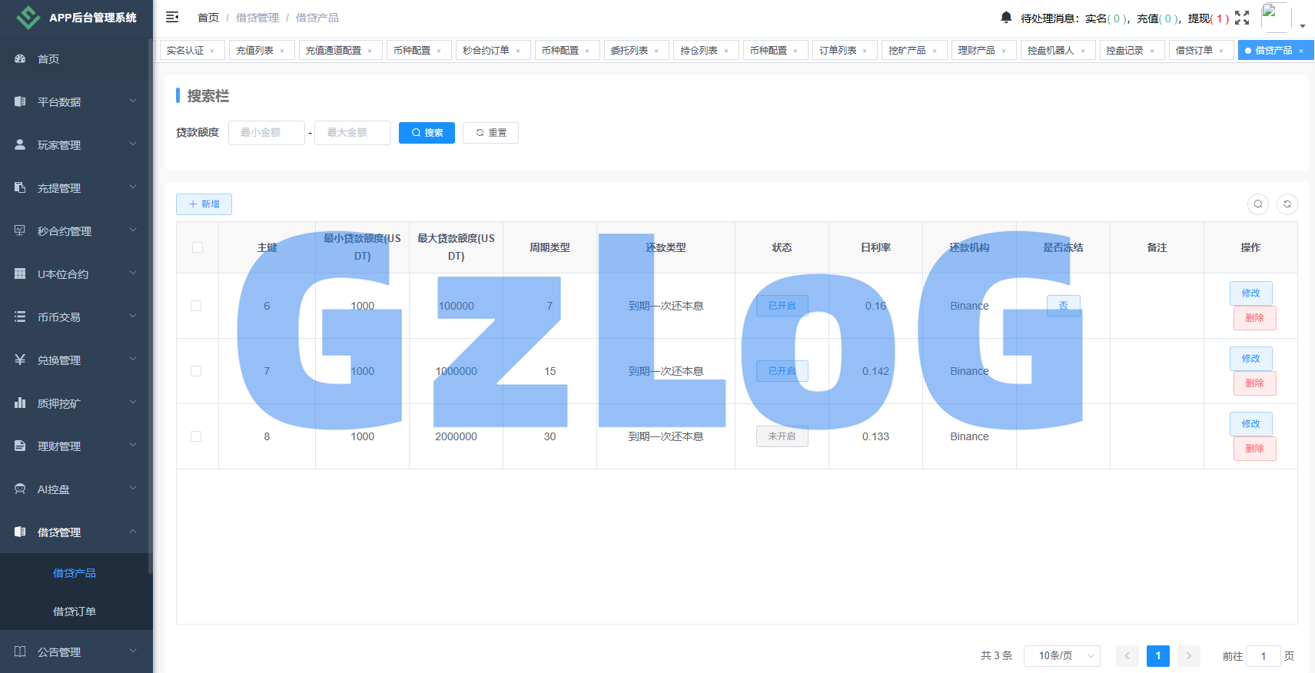Image resolution: width=1315 pixels, height=673 pixels.
Task: Click 删除 for the row with key 7
Action: pyautogui.click(x=1254, y=383)
